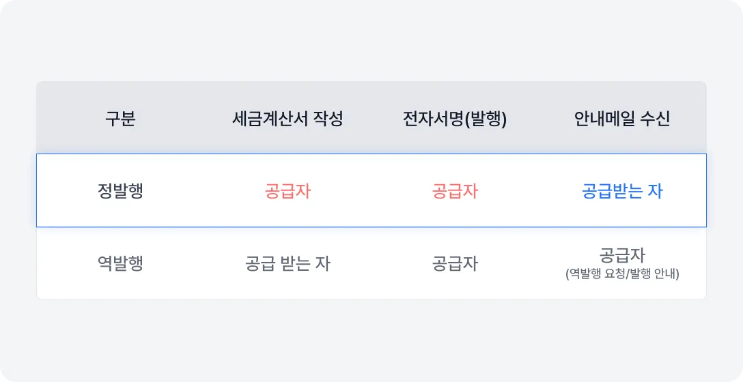This screenshot has height=382, width=743.
Task: Click 공급 받는 자 in 역발행 row
Action: click(x=288, y=264)
